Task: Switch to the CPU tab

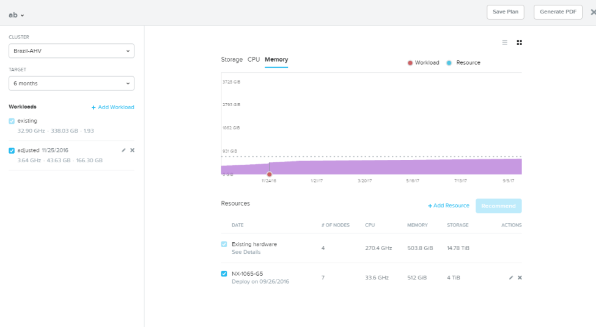Action: [254, 60]
